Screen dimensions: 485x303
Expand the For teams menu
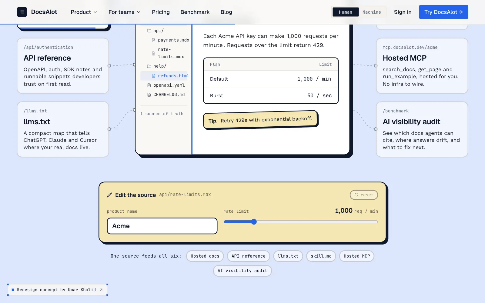tap(124, 12)
